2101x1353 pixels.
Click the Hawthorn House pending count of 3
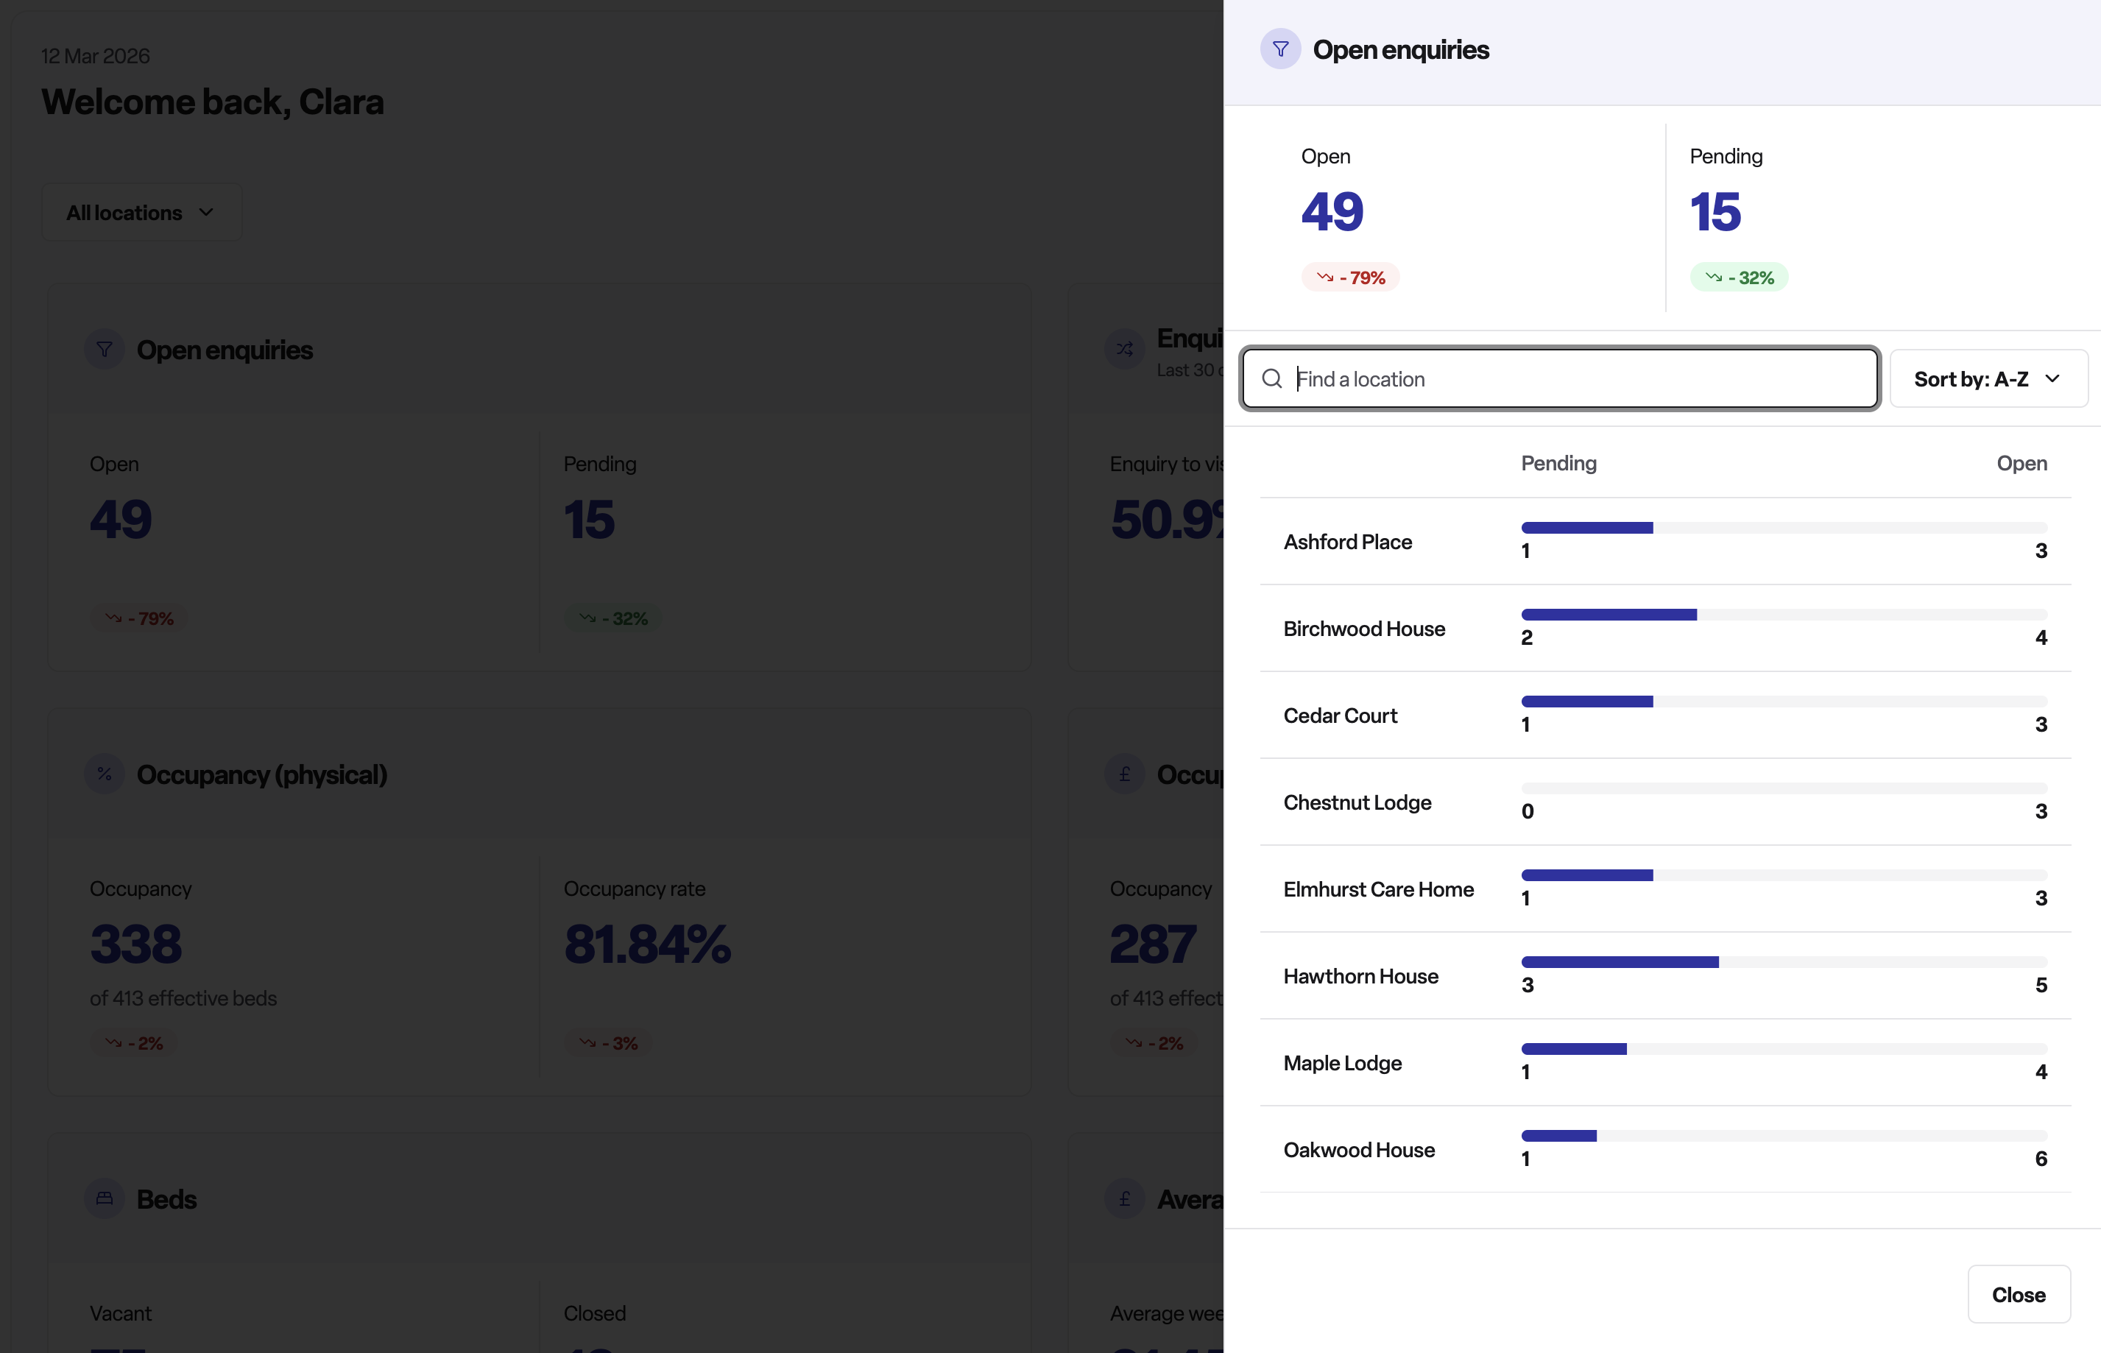point(1528,985)
